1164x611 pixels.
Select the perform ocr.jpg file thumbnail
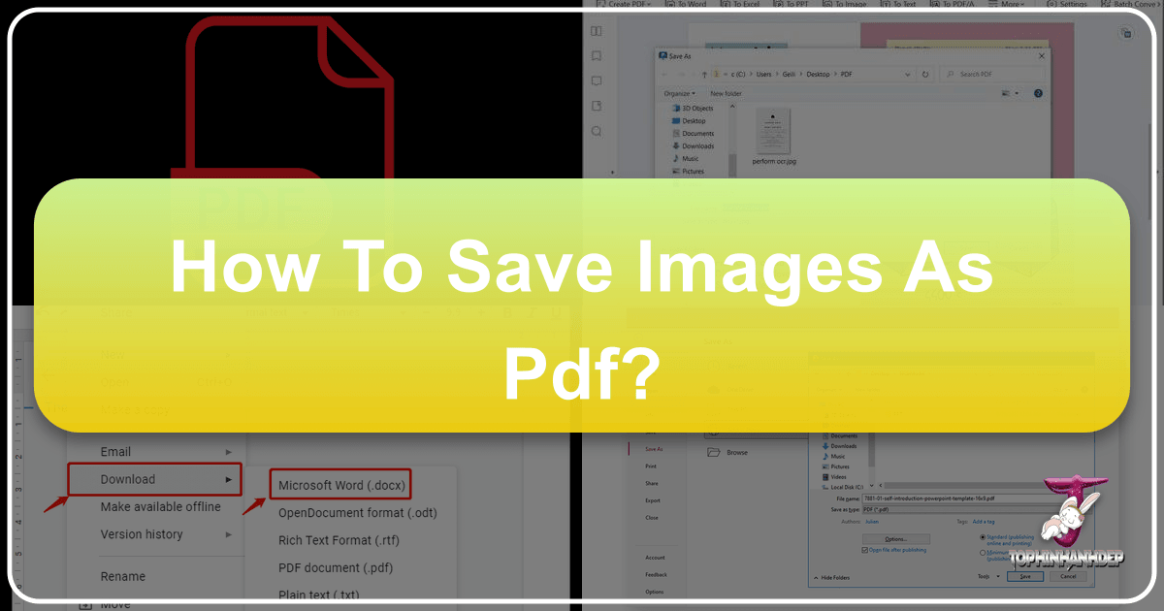(773, 135)
